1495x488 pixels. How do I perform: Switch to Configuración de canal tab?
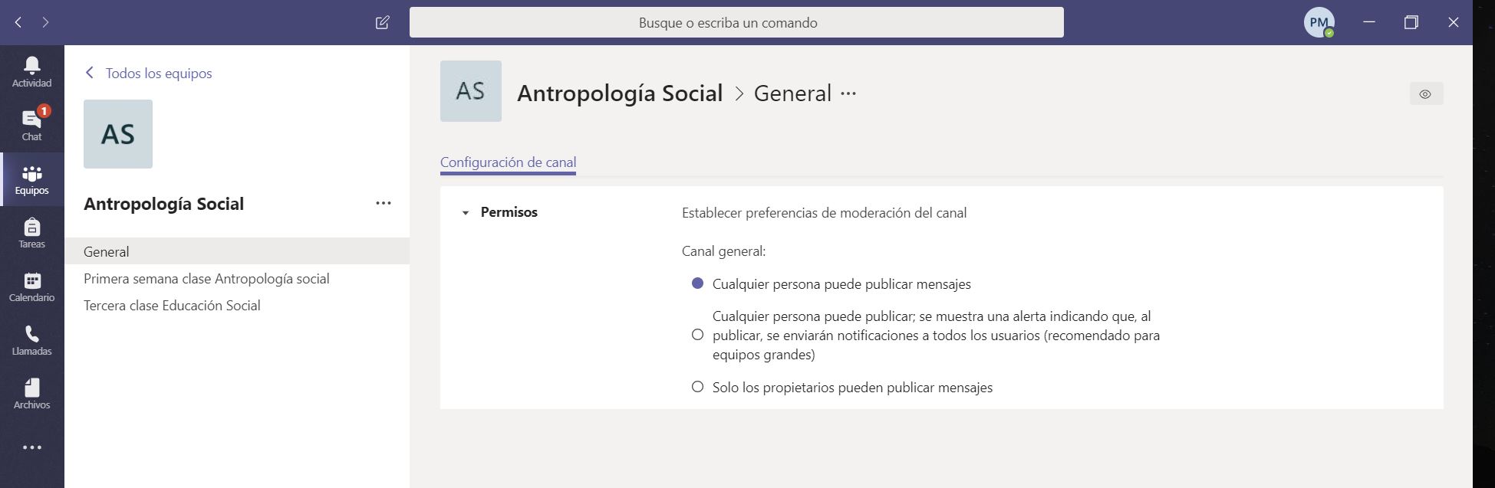(x=508, y=162)
